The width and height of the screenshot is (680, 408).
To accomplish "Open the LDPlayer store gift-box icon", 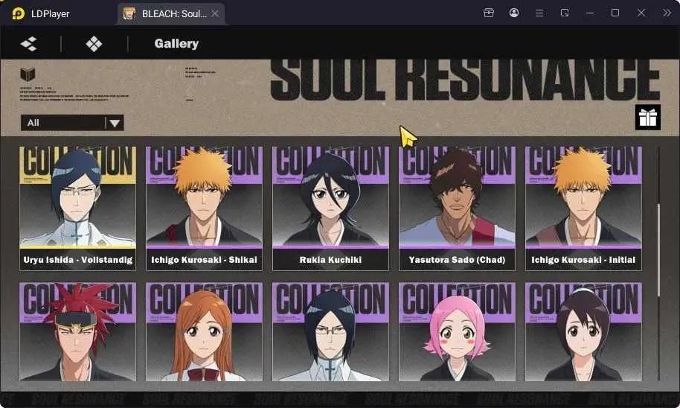I will pyautogui.click(x=489, y=13).
